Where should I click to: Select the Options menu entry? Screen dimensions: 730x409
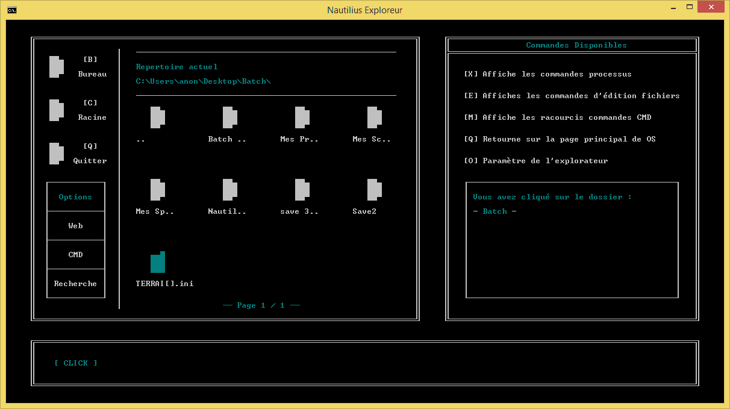(x=76, y=197)
